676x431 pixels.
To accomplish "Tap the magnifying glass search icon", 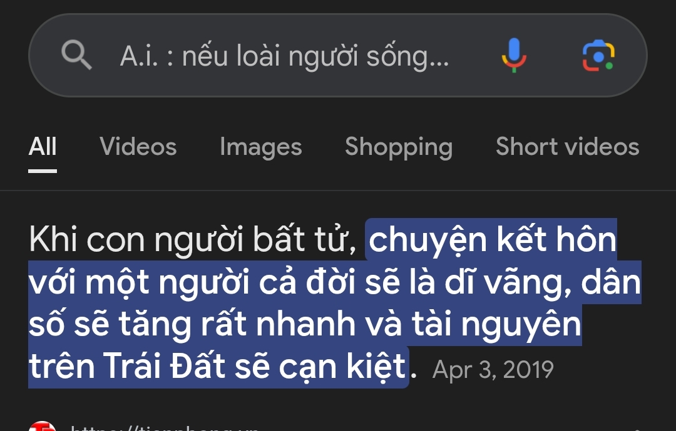I will [x=76, y=56].
